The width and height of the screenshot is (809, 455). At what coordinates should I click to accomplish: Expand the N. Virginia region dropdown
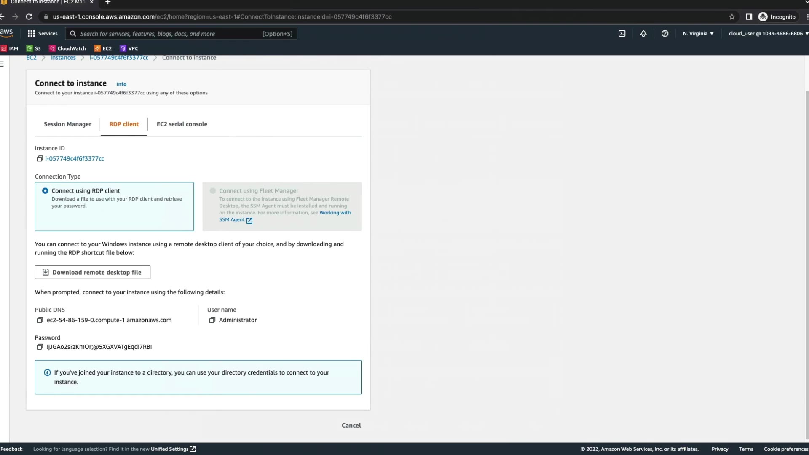coord(698,34)
